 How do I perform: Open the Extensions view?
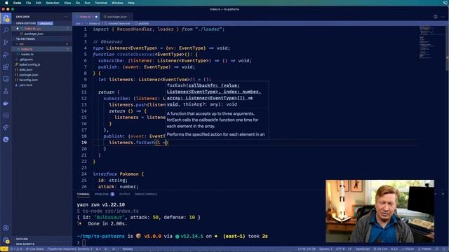(6, 67)
